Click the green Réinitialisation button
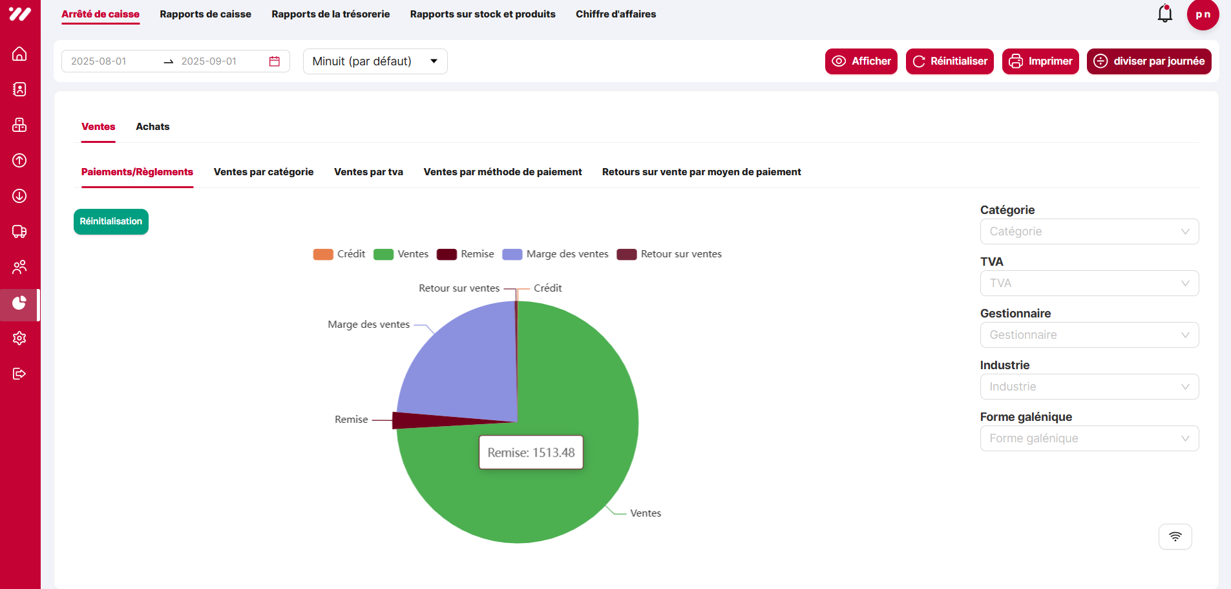Viewport: 1231px width, 589px height. (111, 222)
